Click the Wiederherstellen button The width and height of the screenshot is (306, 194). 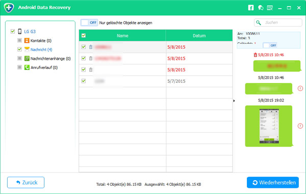pos(273,182)
